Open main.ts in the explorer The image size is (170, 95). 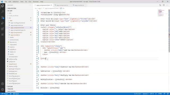pos(12,47)
